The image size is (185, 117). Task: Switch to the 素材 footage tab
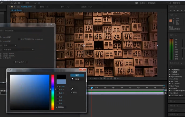63,7
